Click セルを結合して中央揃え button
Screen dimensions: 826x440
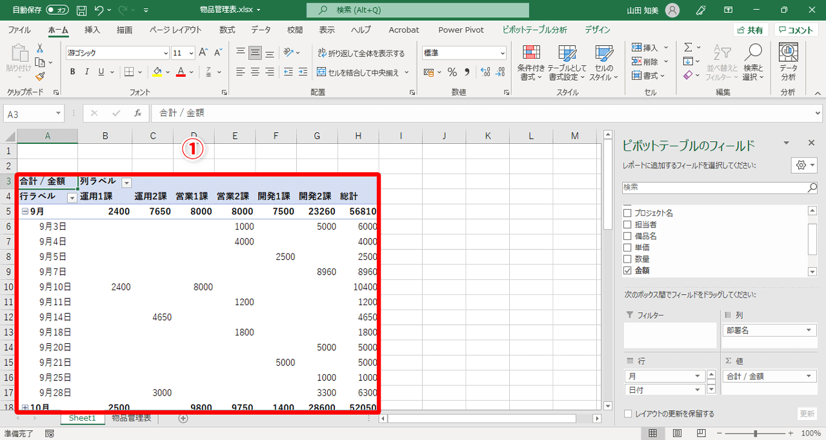(359, 72)
